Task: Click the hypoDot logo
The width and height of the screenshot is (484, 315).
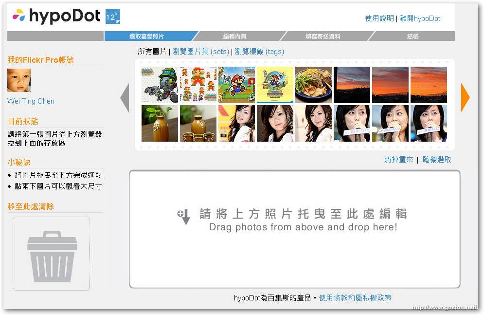Action: pos(56,16)
